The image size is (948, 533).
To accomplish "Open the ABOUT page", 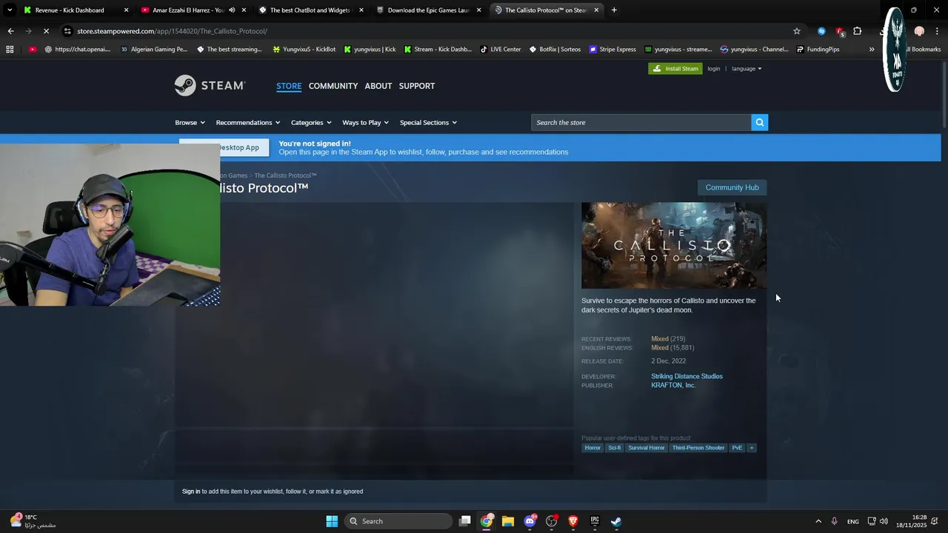I will tap(378, 86).
